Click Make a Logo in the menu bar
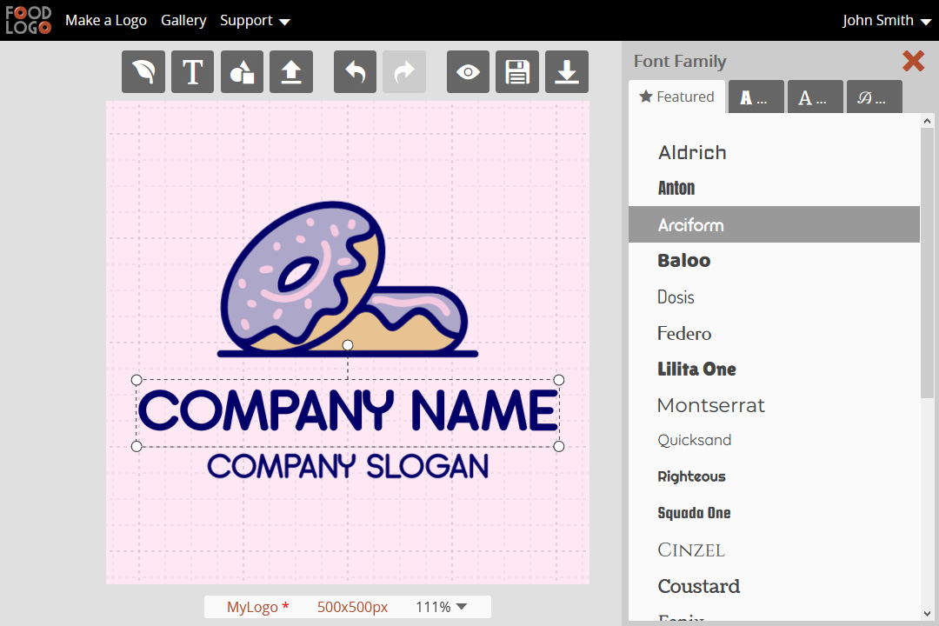The height and width of the screenshot is (626, 939). [105, 20]
